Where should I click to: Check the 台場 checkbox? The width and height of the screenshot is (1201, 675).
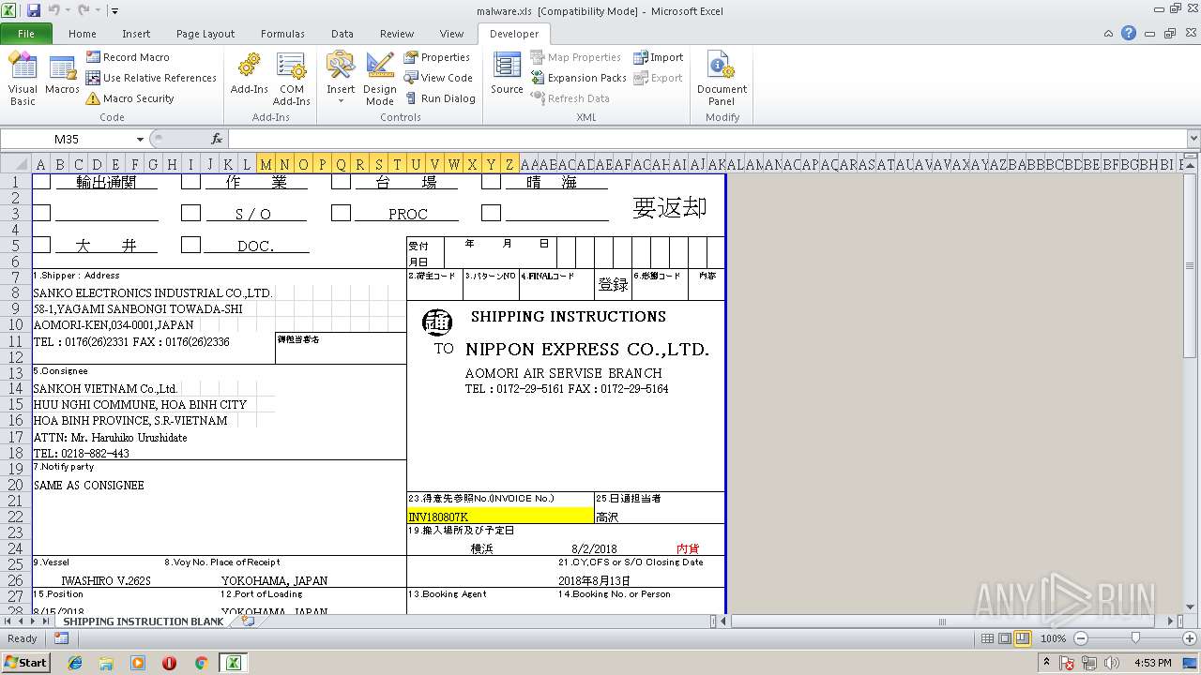341,182
